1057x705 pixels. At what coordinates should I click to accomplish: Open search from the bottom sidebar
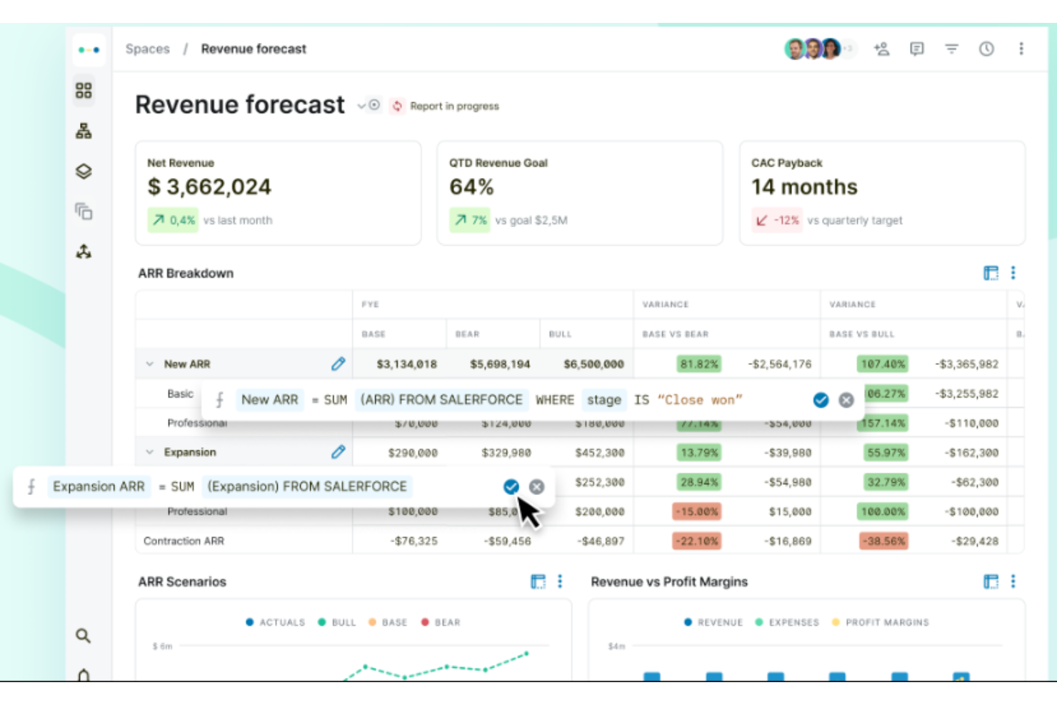point(84,635)
